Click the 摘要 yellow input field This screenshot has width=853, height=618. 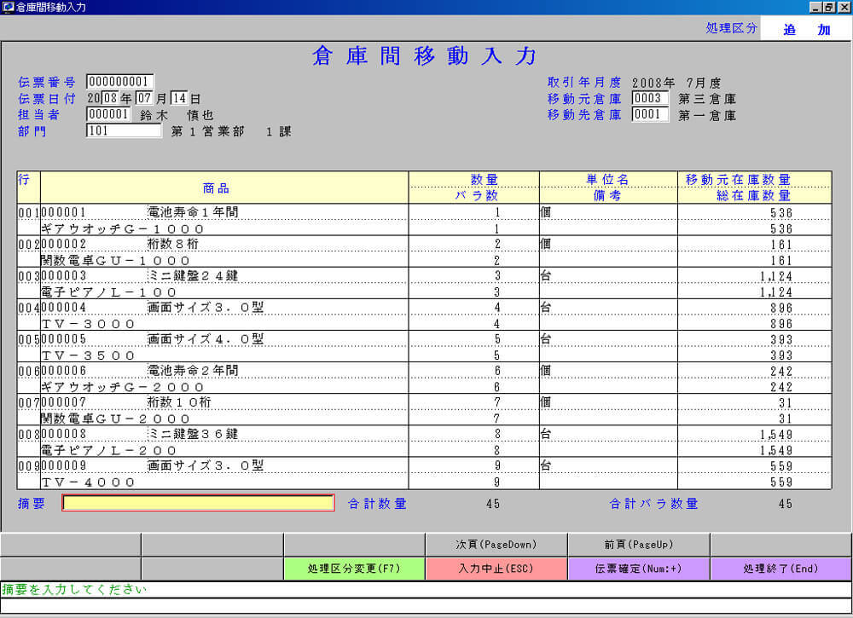pos(198,503)
